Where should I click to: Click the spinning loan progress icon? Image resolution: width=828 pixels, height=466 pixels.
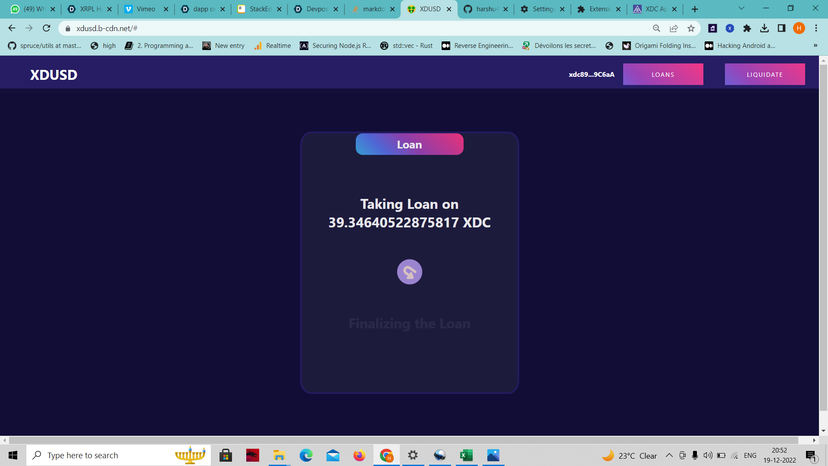click(x=409, y=272)
